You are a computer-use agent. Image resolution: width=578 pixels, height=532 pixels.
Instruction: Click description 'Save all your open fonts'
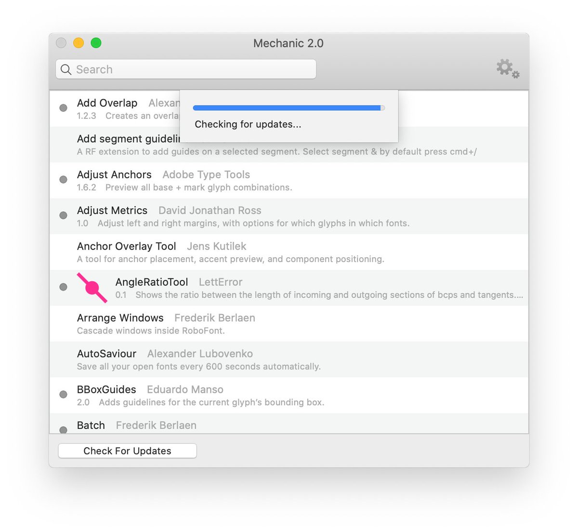(x=199, y=367)
